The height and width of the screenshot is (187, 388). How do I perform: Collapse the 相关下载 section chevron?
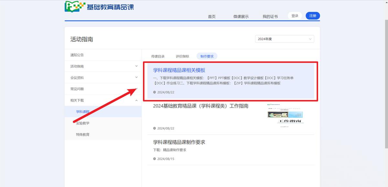(x=136, y=100)
